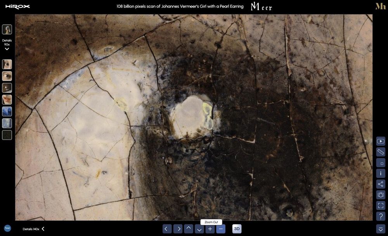Pan down with the arrow button

click(199, 229)
